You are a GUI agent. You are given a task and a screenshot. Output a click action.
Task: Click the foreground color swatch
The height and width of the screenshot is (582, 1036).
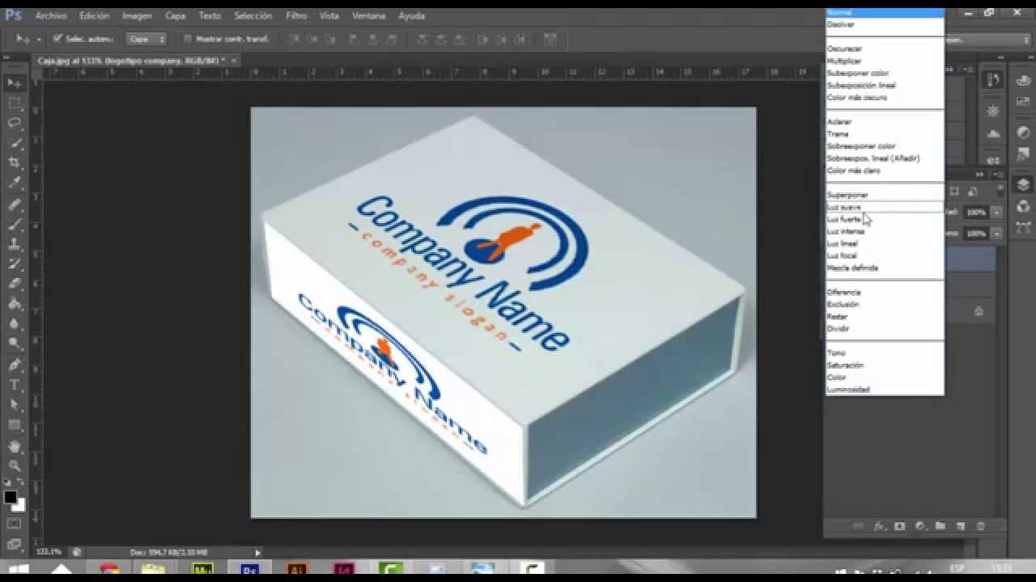click(x=11, y=497)
